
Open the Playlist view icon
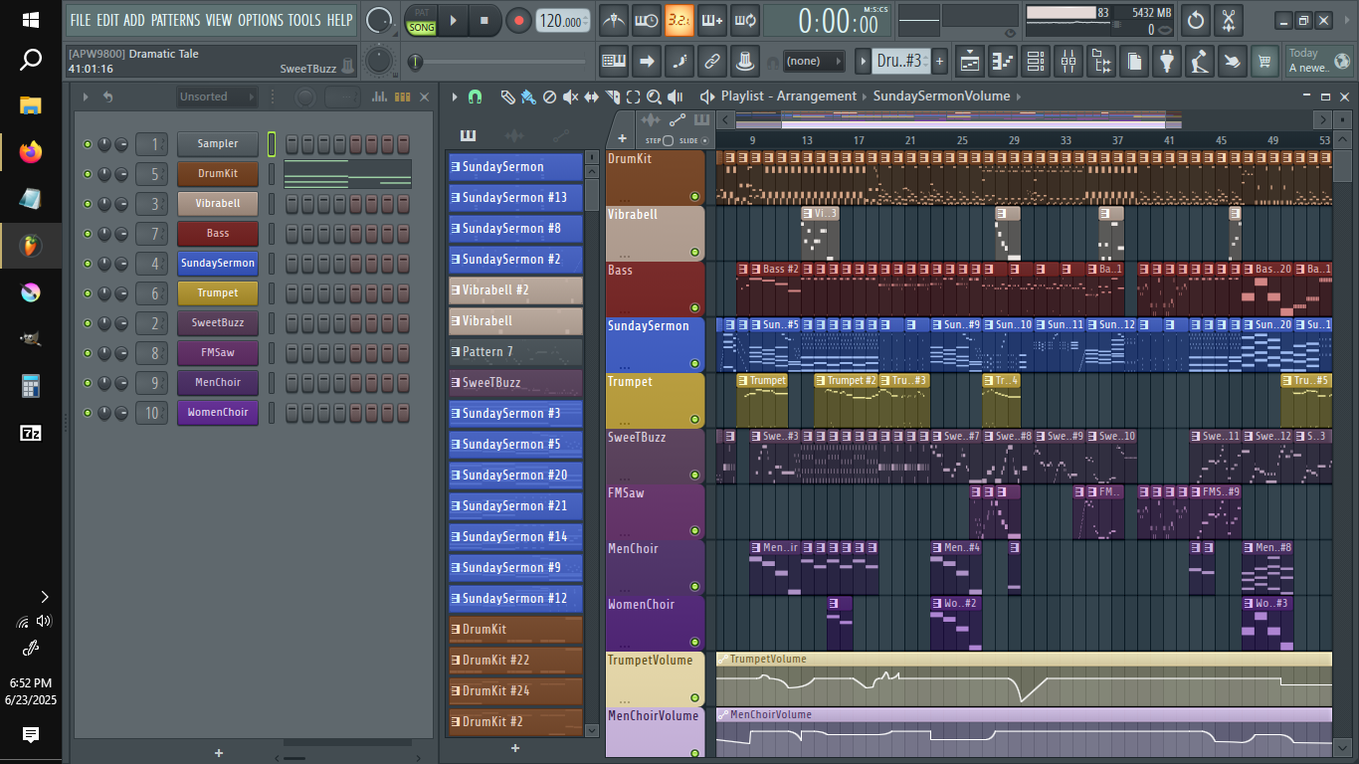click(x=970, y=62)
